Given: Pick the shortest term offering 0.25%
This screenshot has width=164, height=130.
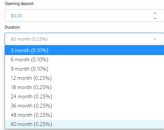Looking at the screenshot, I should (84, 78).
